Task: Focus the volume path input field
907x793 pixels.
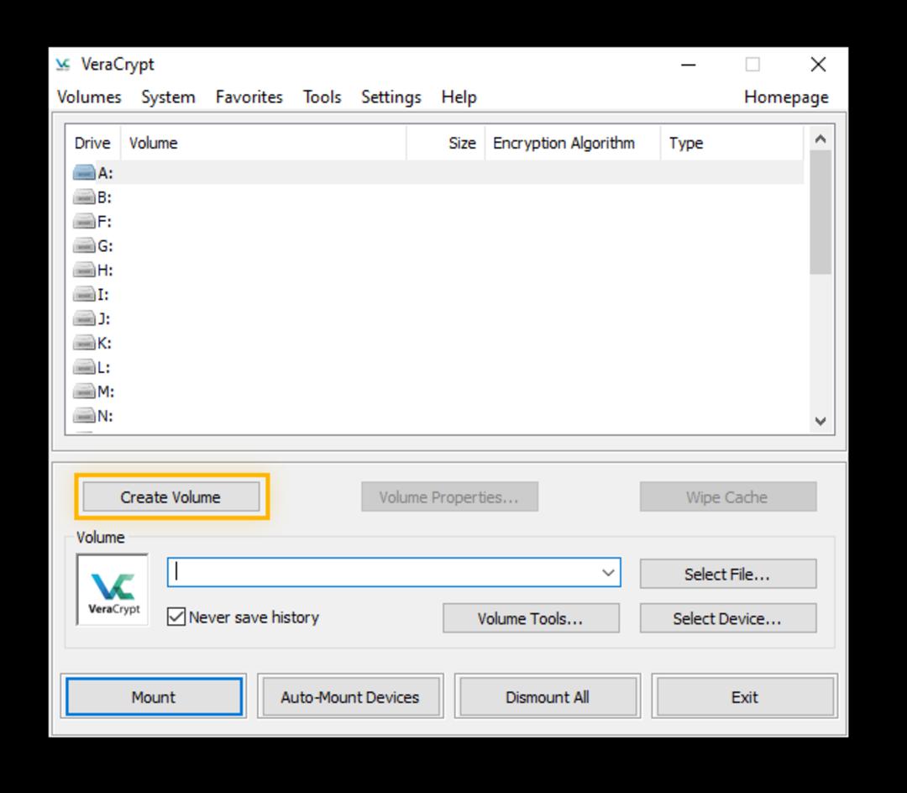Action: (x=383, y=573)
